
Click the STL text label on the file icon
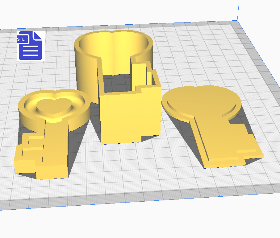pyautogui.click(x=21, y=39)
